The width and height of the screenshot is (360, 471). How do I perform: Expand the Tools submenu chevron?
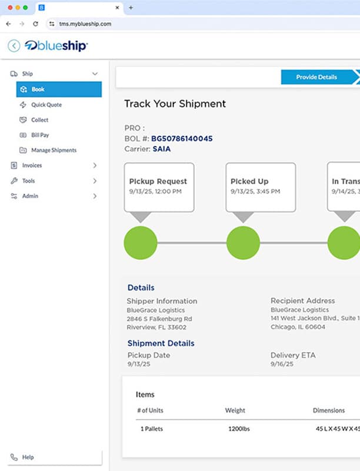[95, 181]
